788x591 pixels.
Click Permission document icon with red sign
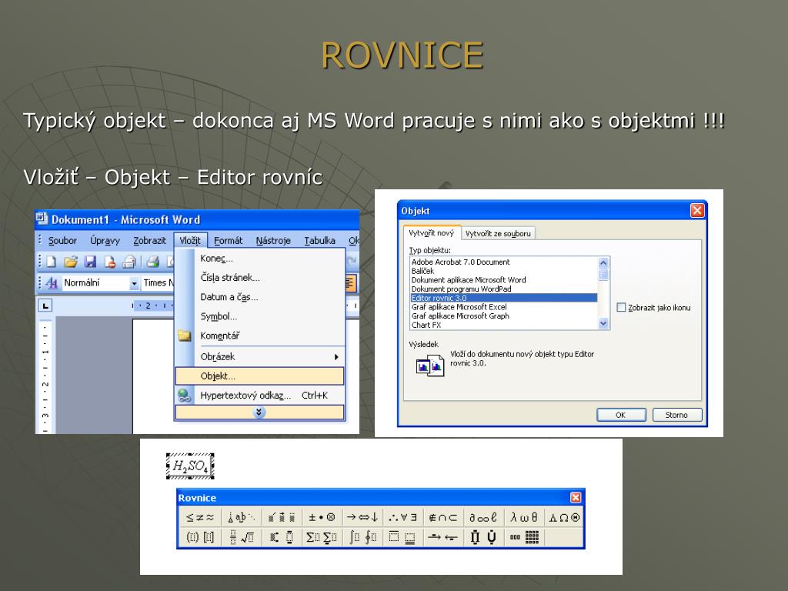click(x=109, y=262)
